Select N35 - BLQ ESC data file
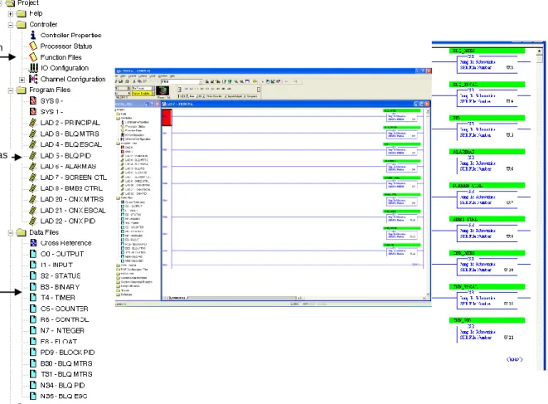Screen dimensions: 548x404 point(59,396)
